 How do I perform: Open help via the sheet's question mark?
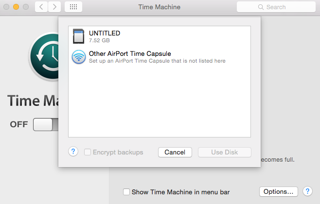click(x=73, y=152)
